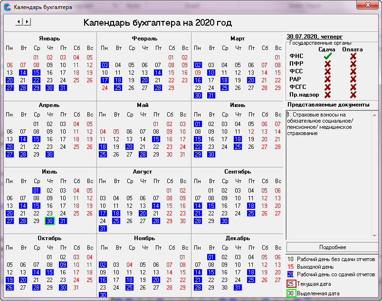Click the Август month heading
382x301 pixels.
point(143,172)
